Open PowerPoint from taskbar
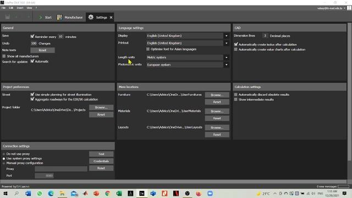 click(x=97, y=193)
